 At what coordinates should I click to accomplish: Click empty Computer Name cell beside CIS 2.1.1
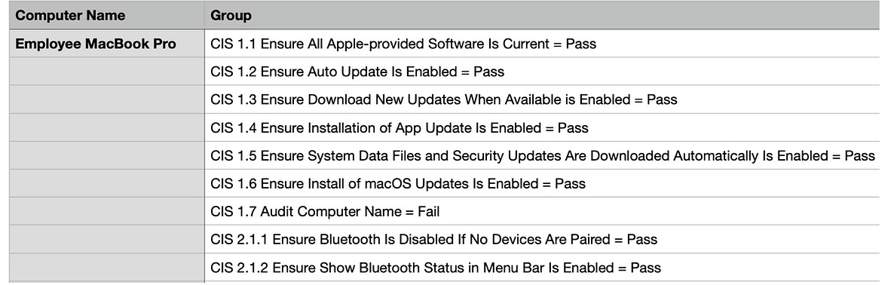pos(106,239)
